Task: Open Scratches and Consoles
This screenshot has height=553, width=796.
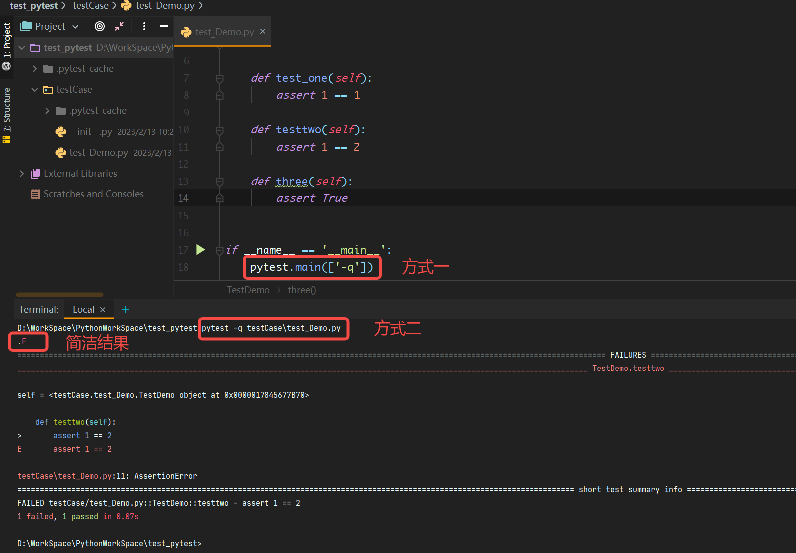Action: tap(93, 194)
